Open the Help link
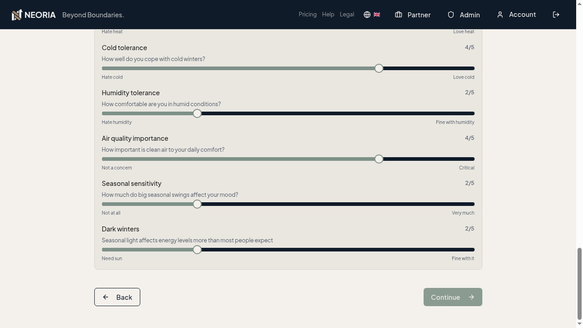The height and width of the screenshot is (328, 583). coord(328,15)
